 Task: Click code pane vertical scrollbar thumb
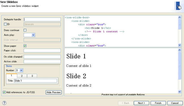pos(179,24)
